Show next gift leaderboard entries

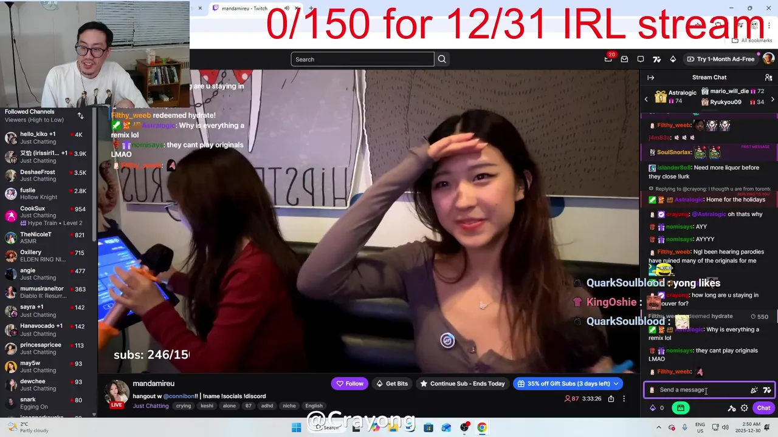point(773,99)
